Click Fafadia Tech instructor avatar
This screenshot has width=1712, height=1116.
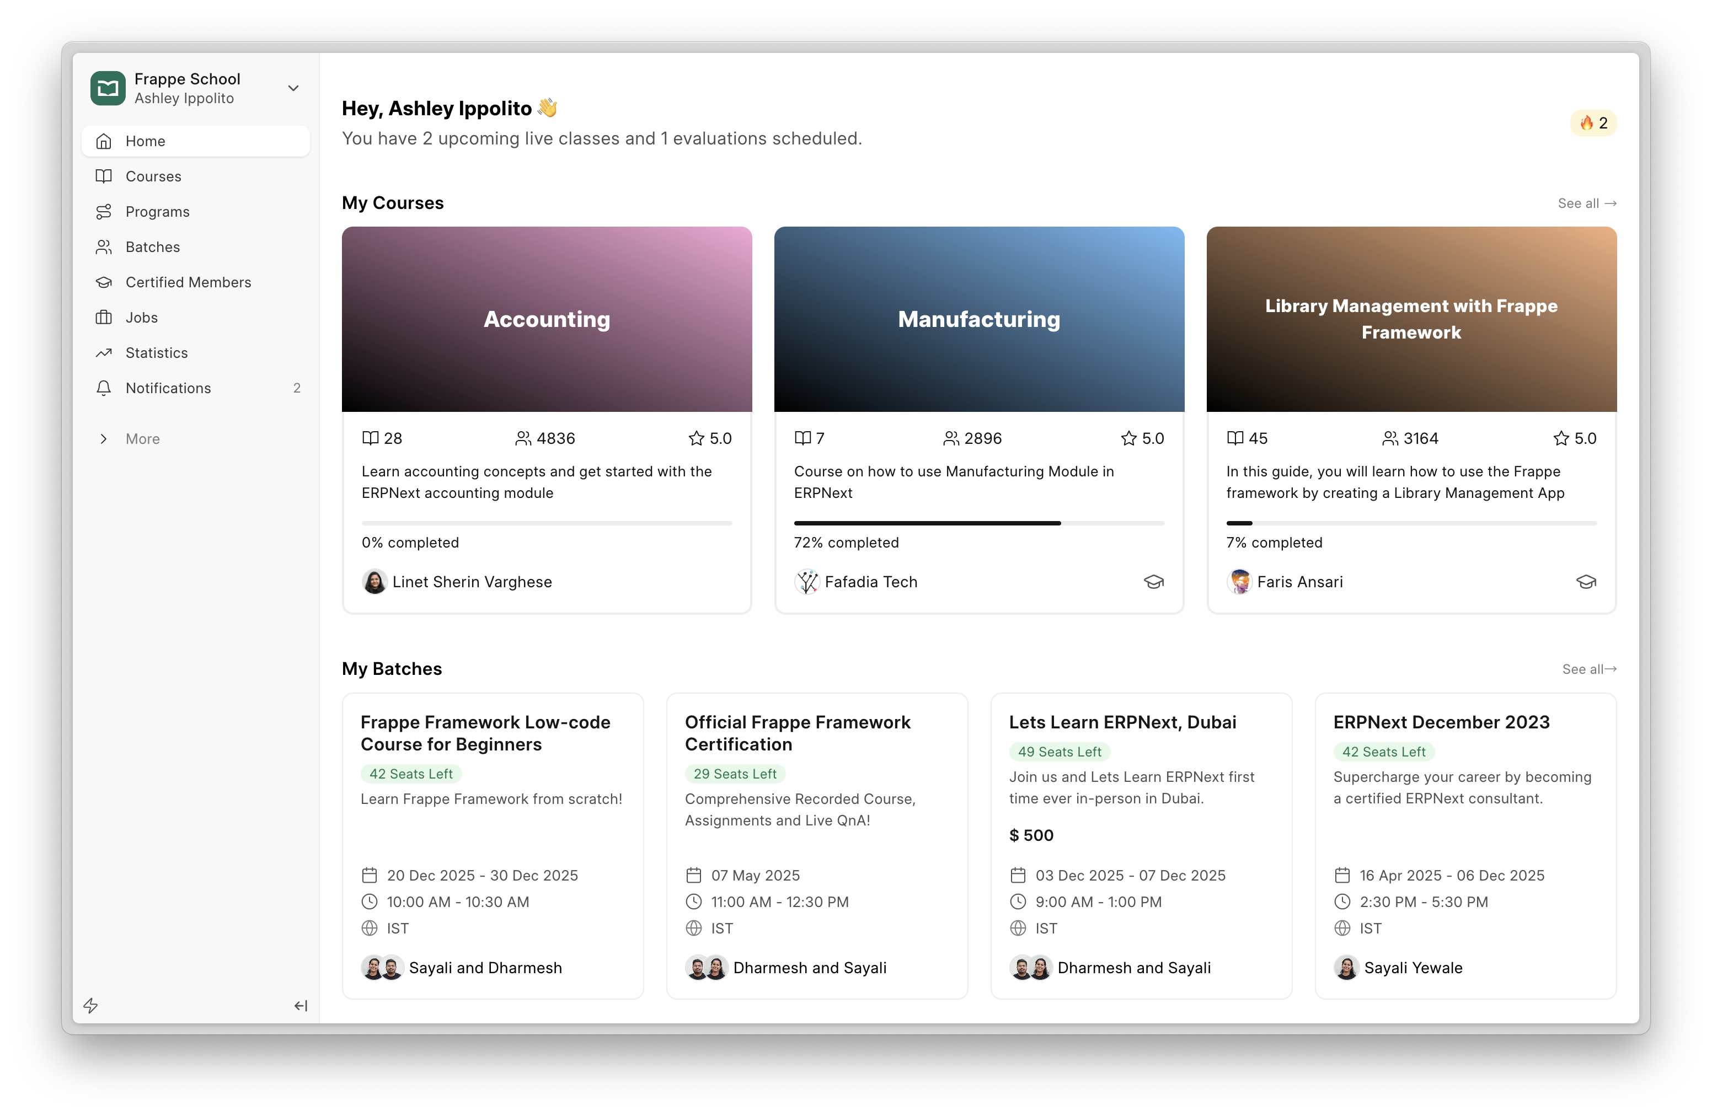click(x=807, y=582)
